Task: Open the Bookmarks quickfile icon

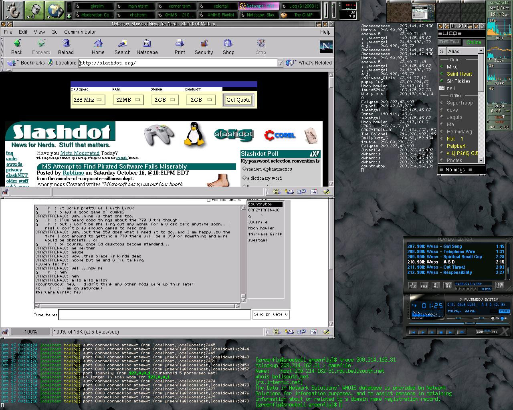Action: (x=12, y=63)
